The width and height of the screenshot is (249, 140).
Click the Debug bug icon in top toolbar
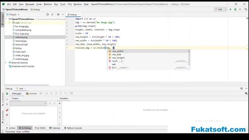pyautogui.click(x=235, y=9)
